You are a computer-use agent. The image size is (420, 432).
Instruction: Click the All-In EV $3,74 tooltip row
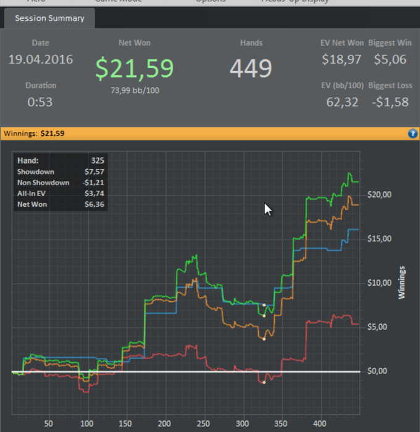[61, 193]
